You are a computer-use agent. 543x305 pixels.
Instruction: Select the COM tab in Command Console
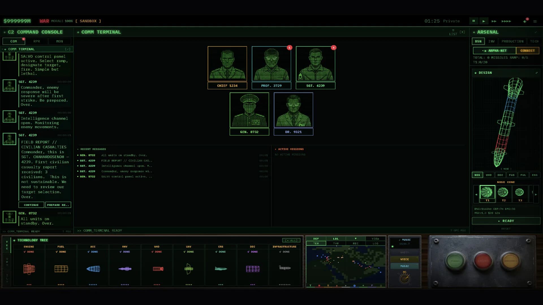14,41
